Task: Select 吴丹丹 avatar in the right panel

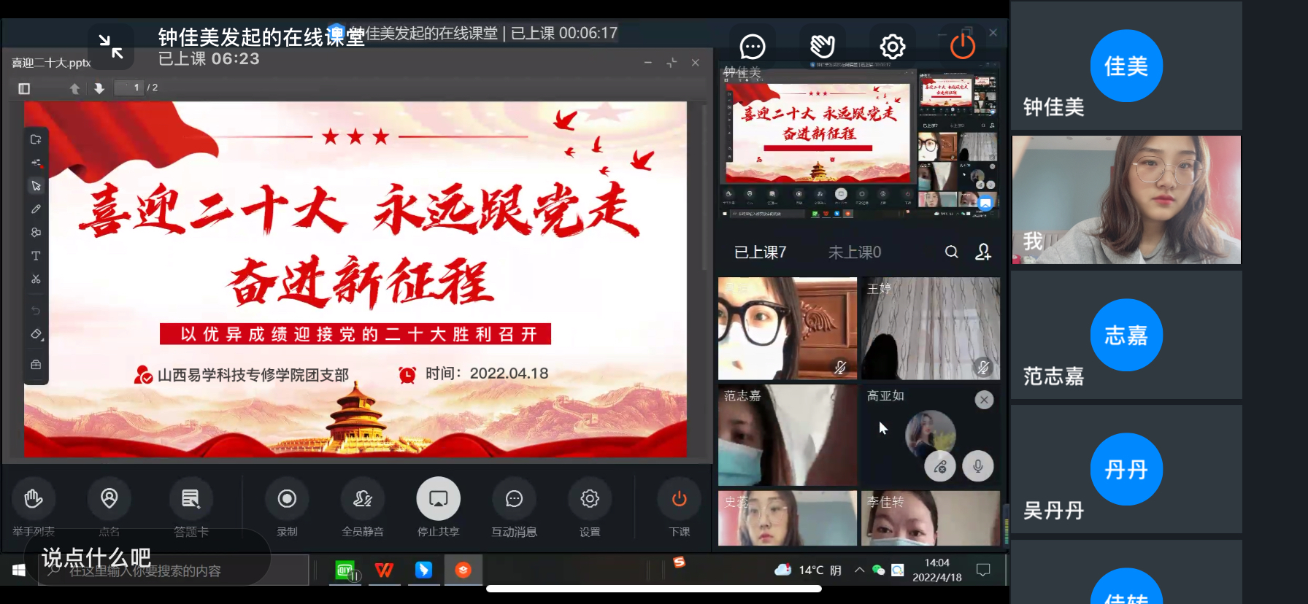Action: 1126,469
